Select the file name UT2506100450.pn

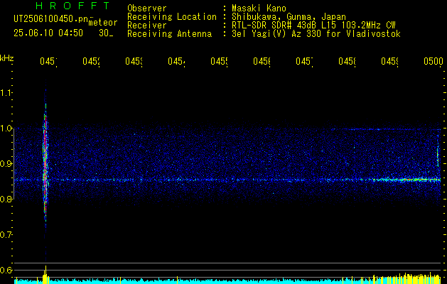coord(50,19)
